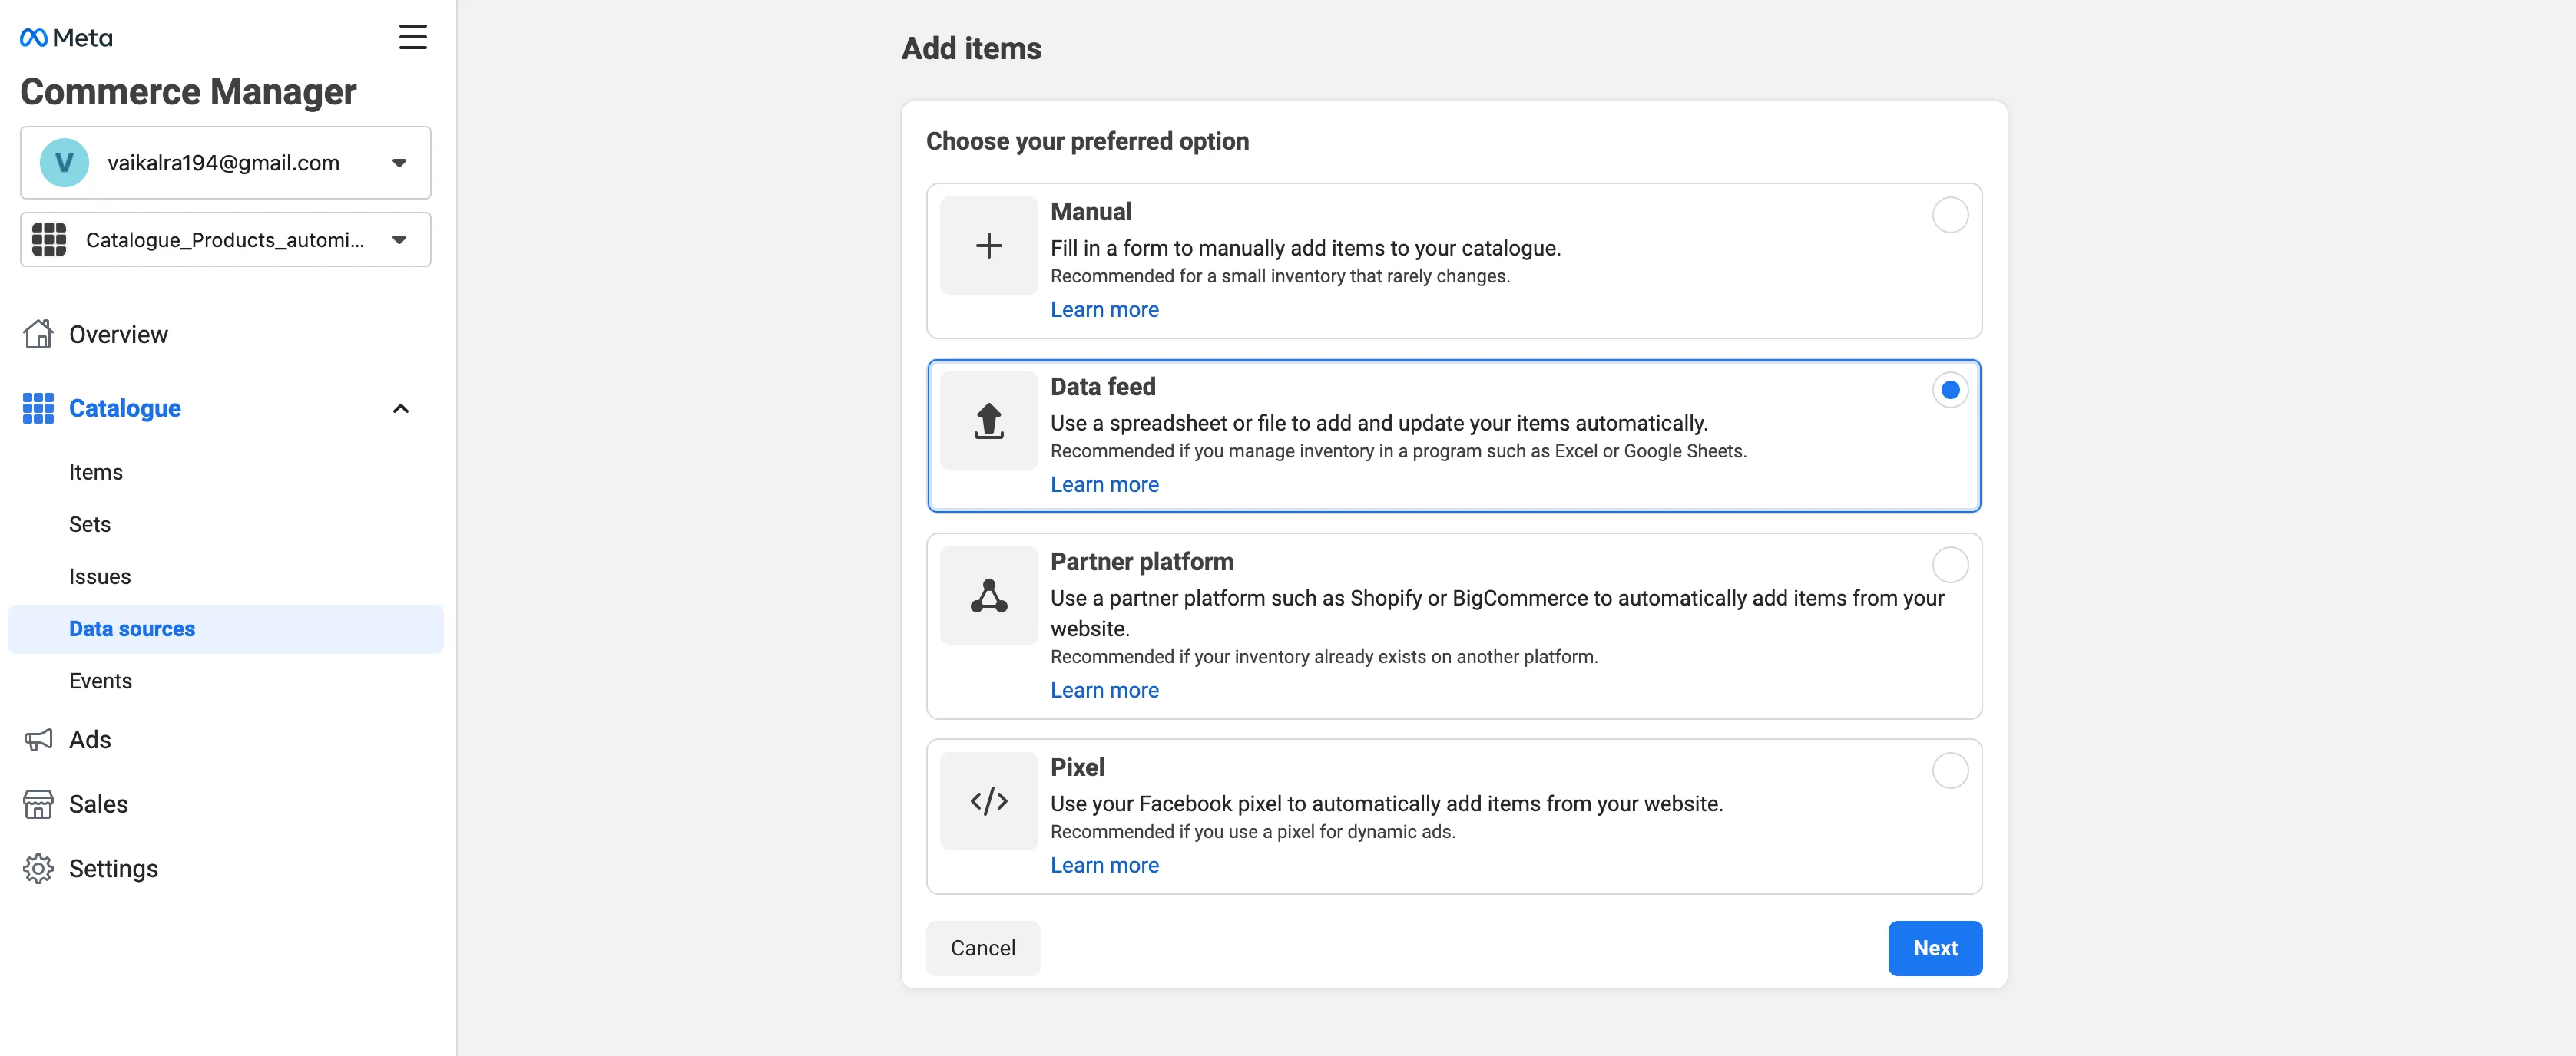This screenshot has height=1056, width=2576.
Task: Click the blue Catalogue grid icon
Action: coord(38,408)
